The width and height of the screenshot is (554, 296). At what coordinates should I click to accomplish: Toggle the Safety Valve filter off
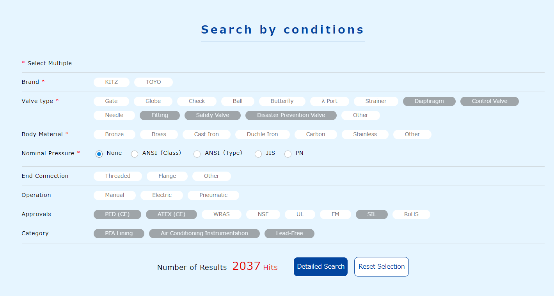[x=212, y=115]
